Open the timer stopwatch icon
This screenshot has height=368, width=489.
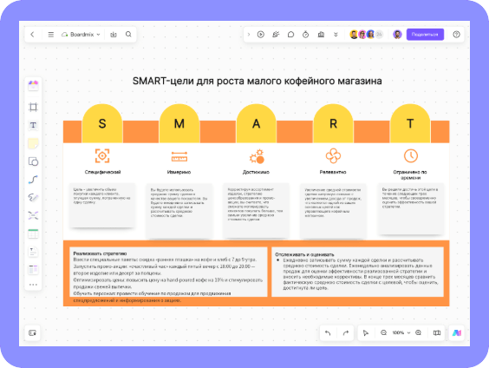click(x=305, y=35)
